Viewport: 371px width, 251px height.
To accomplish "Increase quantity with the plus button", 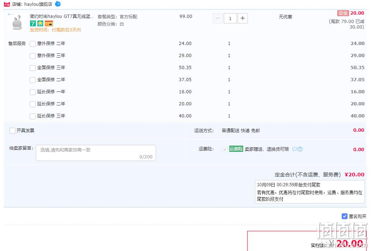I will point(242,18).
